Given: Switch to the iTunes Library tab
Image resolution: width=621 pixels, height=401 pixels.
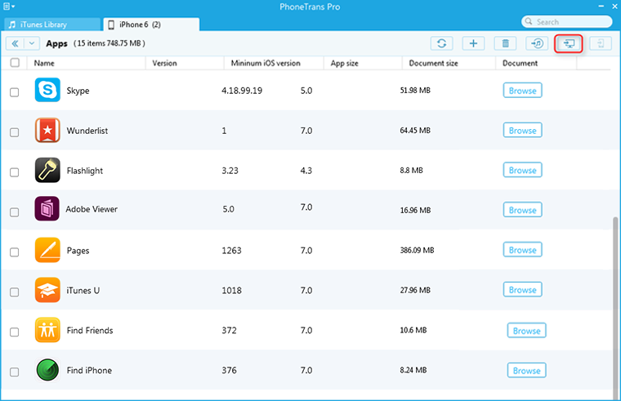Looking at the screenshot, I should pos(51,24).
